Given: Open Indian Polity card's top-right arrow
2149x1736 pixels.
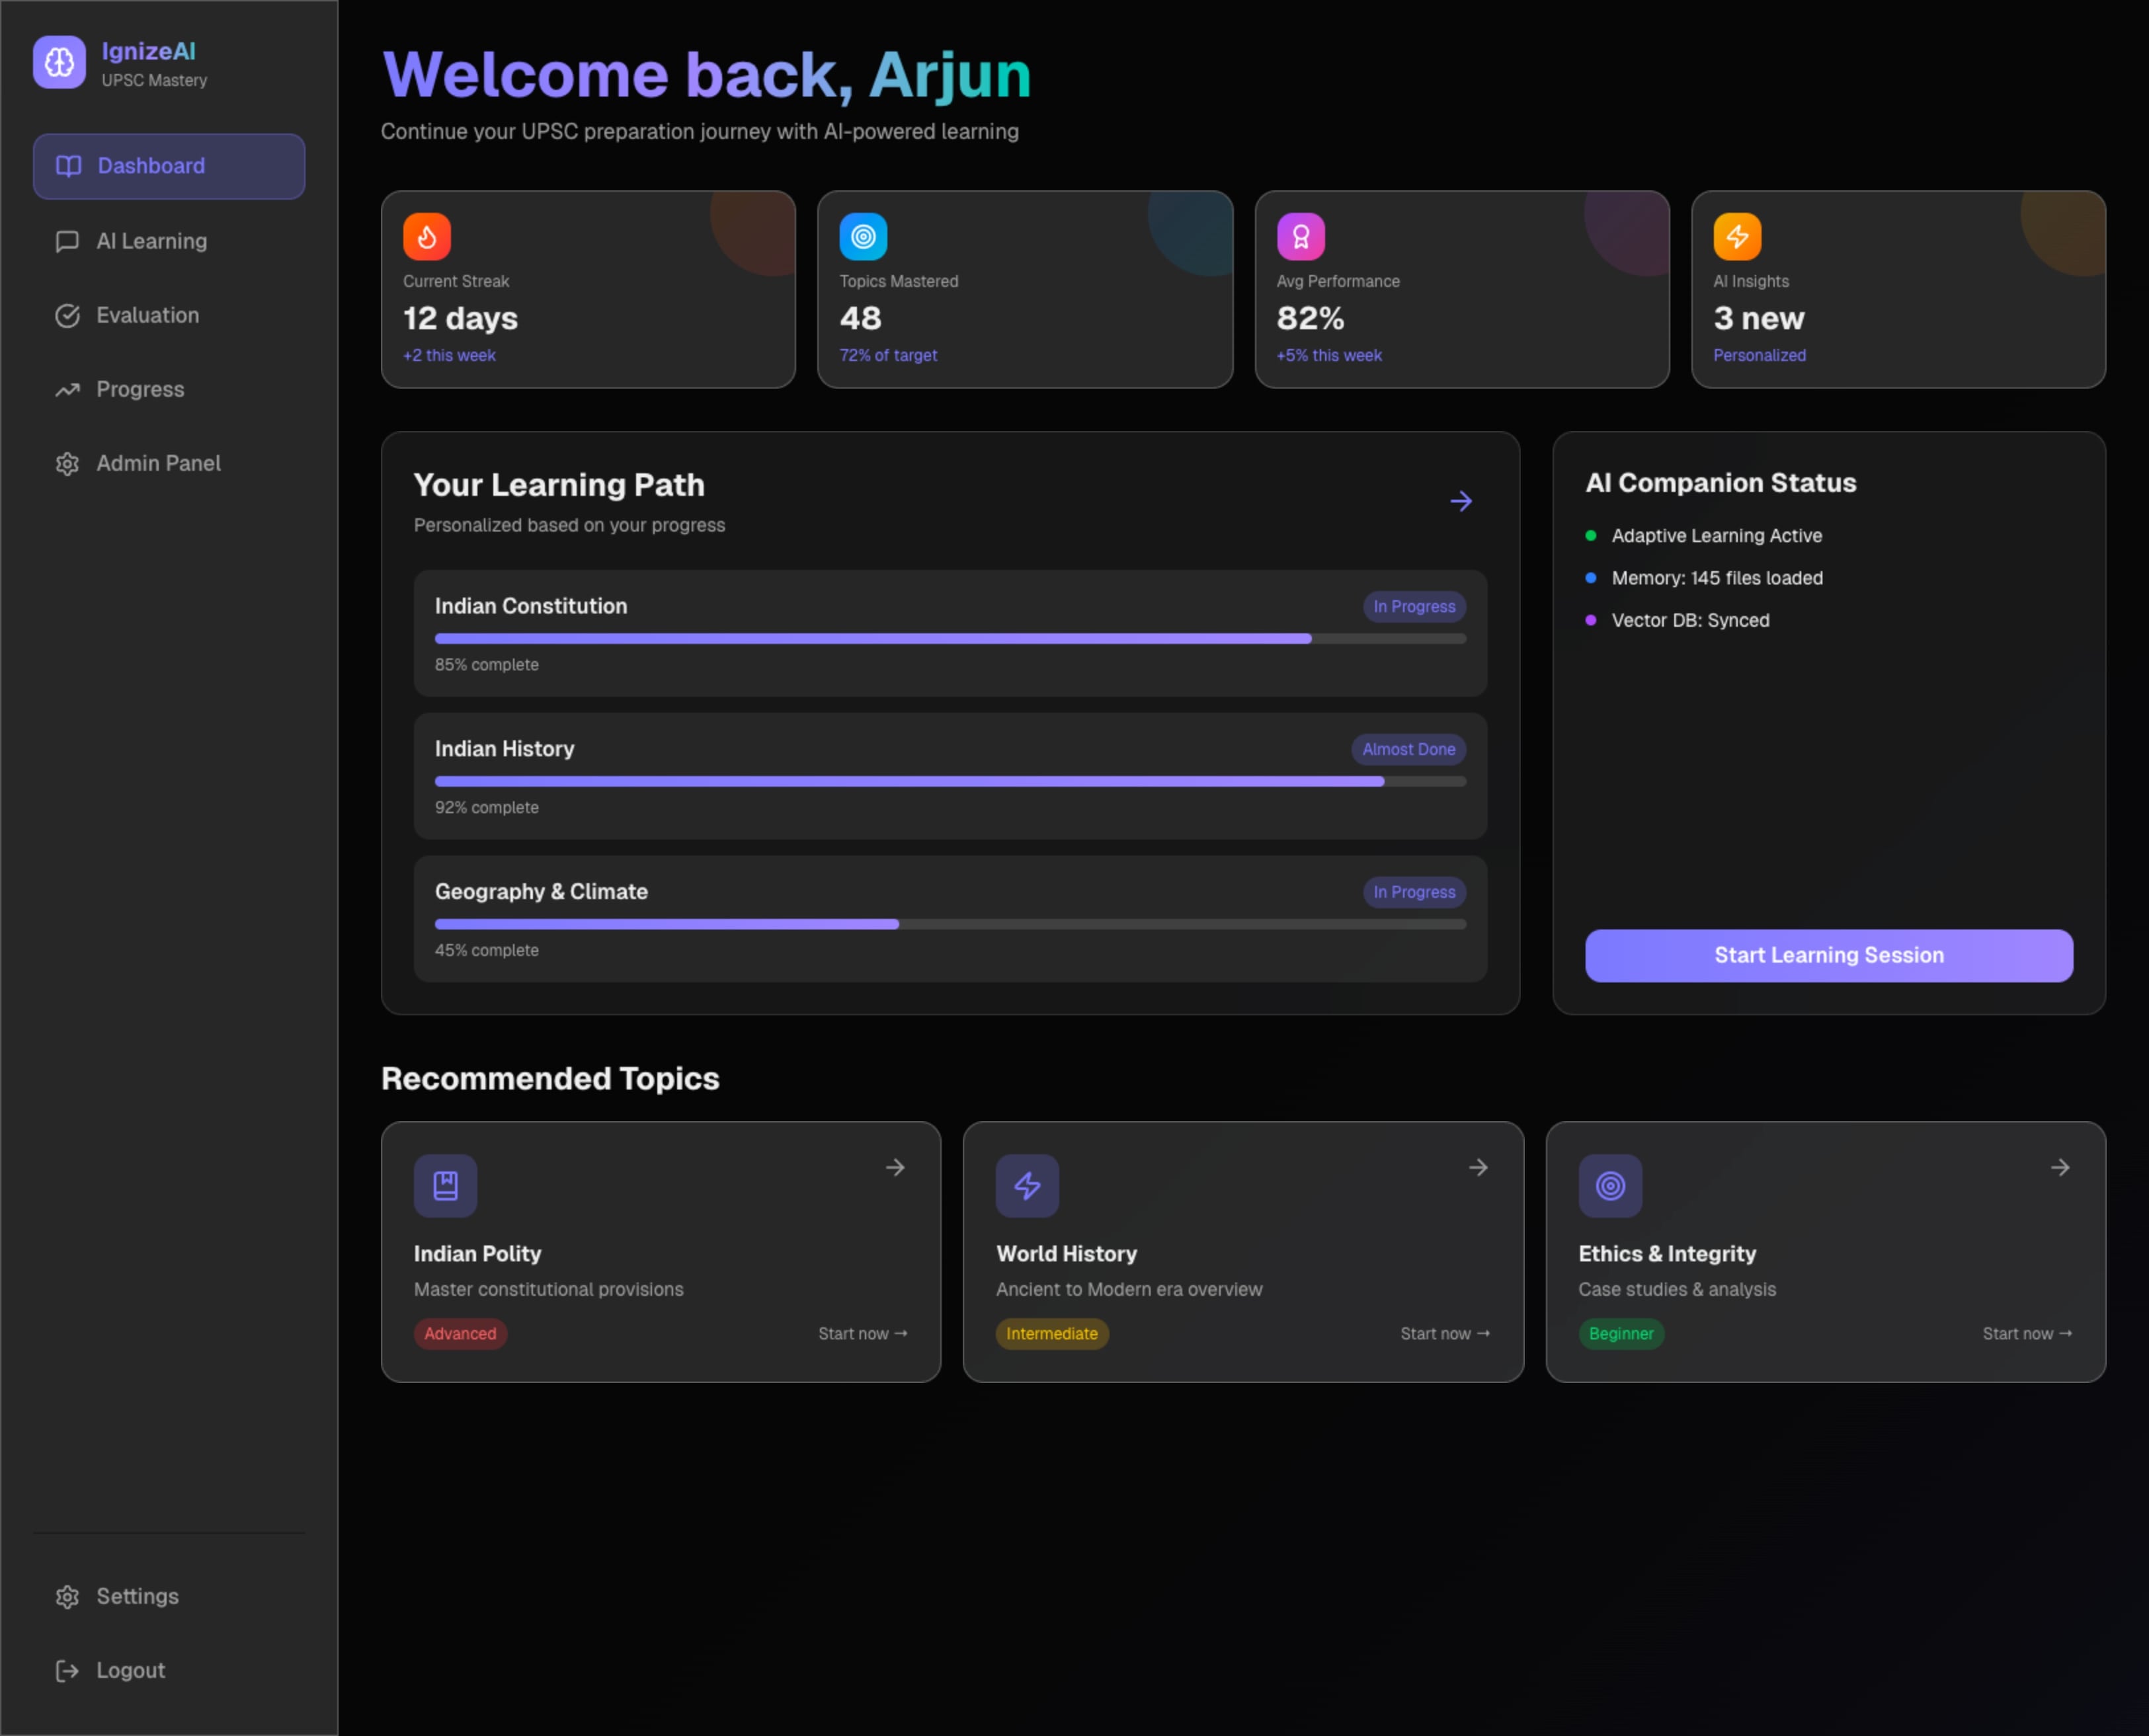Looking at the screenshot, I should (x=895, y=1167).
